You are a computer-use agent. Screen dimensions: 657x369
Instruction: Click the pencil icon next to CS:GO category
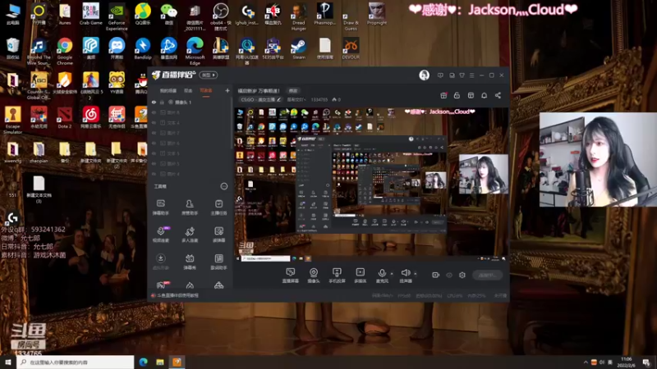pos(279,99)
